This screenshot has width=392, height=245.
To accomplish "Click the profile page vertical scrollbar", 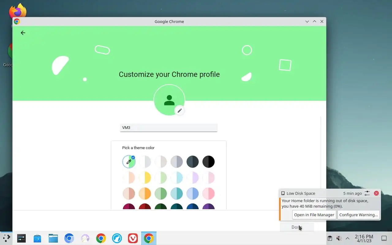I will point(321,153).
